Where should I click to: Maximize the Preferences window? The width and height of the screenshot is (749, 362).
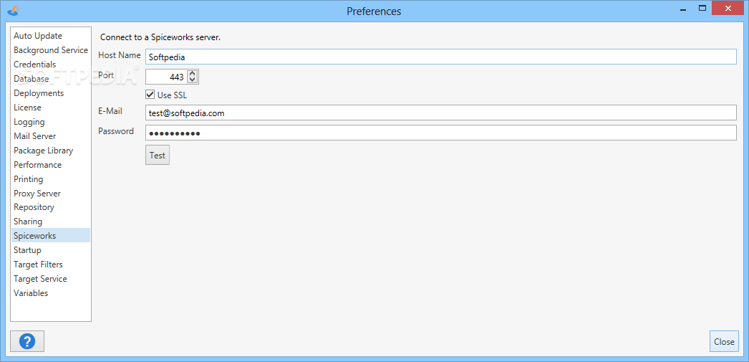tap(702, 8)
